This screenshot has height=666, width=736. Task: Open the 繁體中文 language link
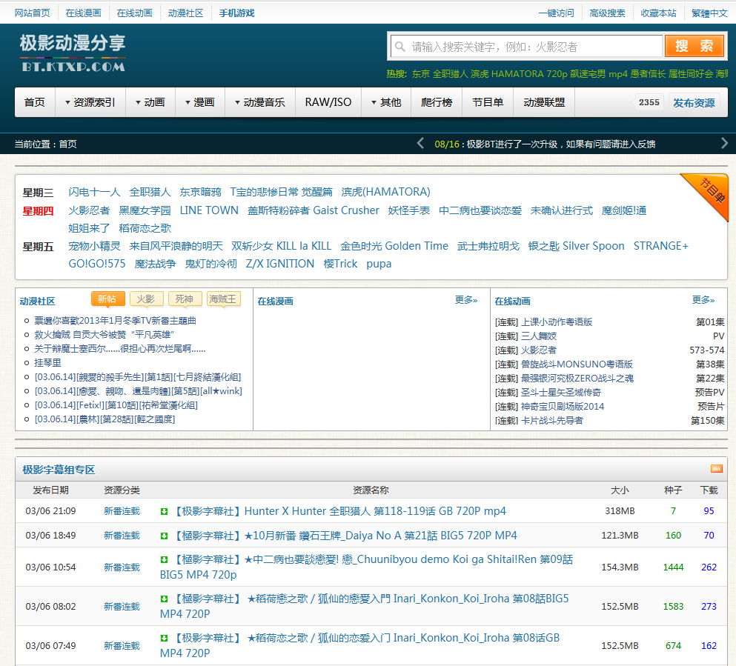coord(709,13)
